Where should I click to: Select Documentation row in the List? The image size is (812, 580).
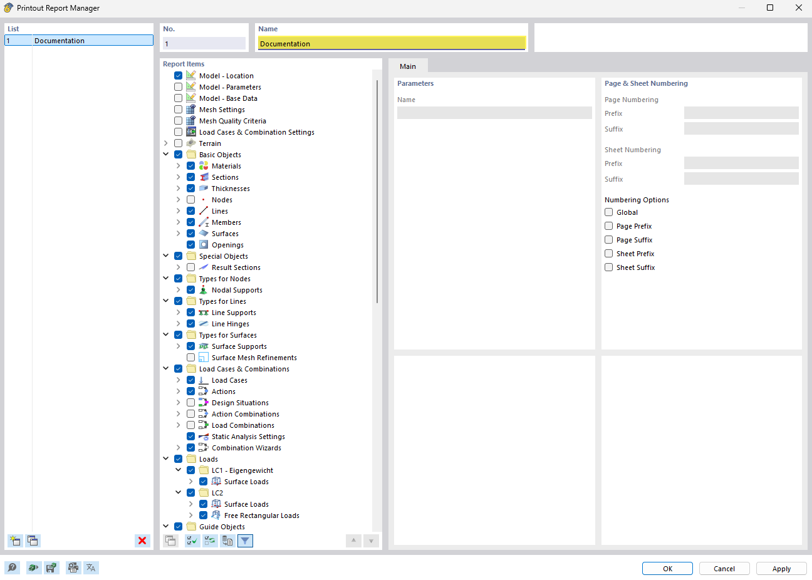[x=79, y=41]
